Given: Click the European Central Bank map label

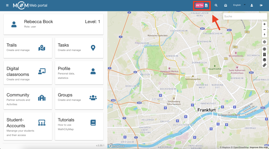Looking at the screenshot, I should coord(229,115).
